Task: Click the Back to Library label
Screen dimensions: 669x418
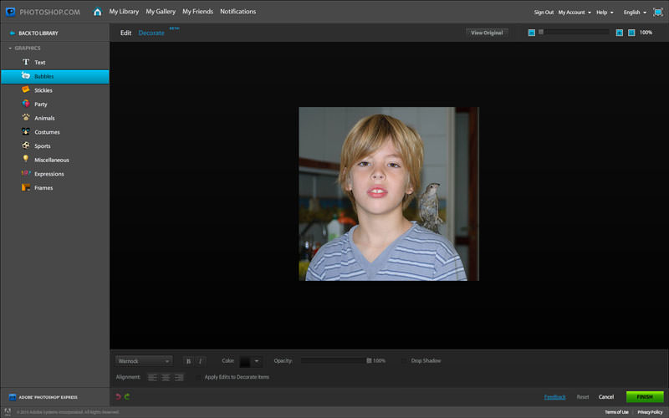Action: pyautogui.click(x=38, y=33)
